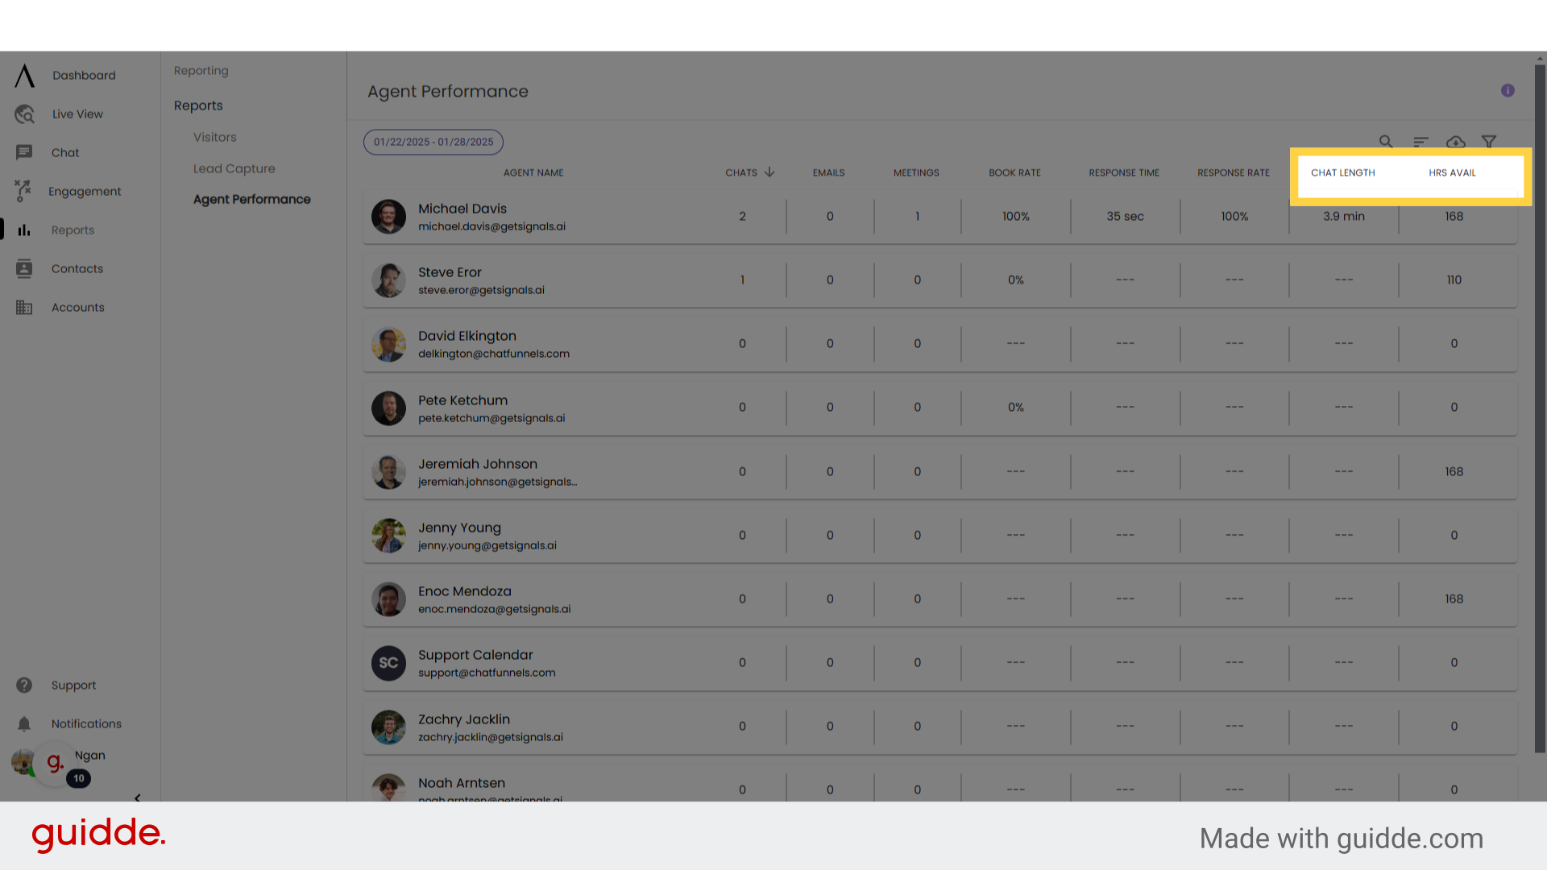1547x870 pixels.
Task: Click Michael Davis's avatar
Action: pyautogui.click(x=388, y=217)
